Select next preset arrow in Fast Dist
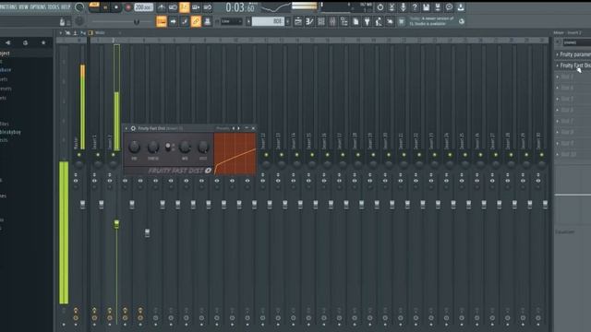 [x=238, y=129]
